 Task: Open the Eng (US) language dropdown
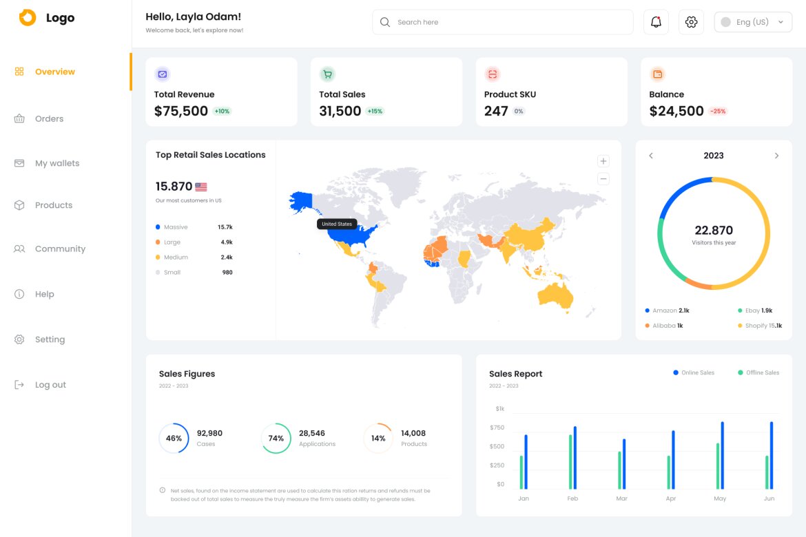753,21
